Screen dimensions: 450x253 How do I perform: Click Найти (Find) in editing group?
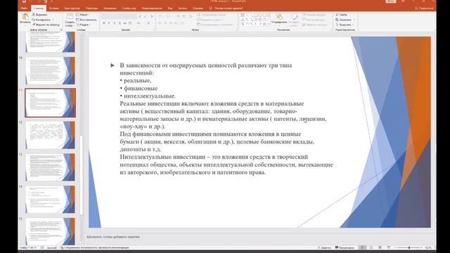pyautogui.click(x=342, y=15)
